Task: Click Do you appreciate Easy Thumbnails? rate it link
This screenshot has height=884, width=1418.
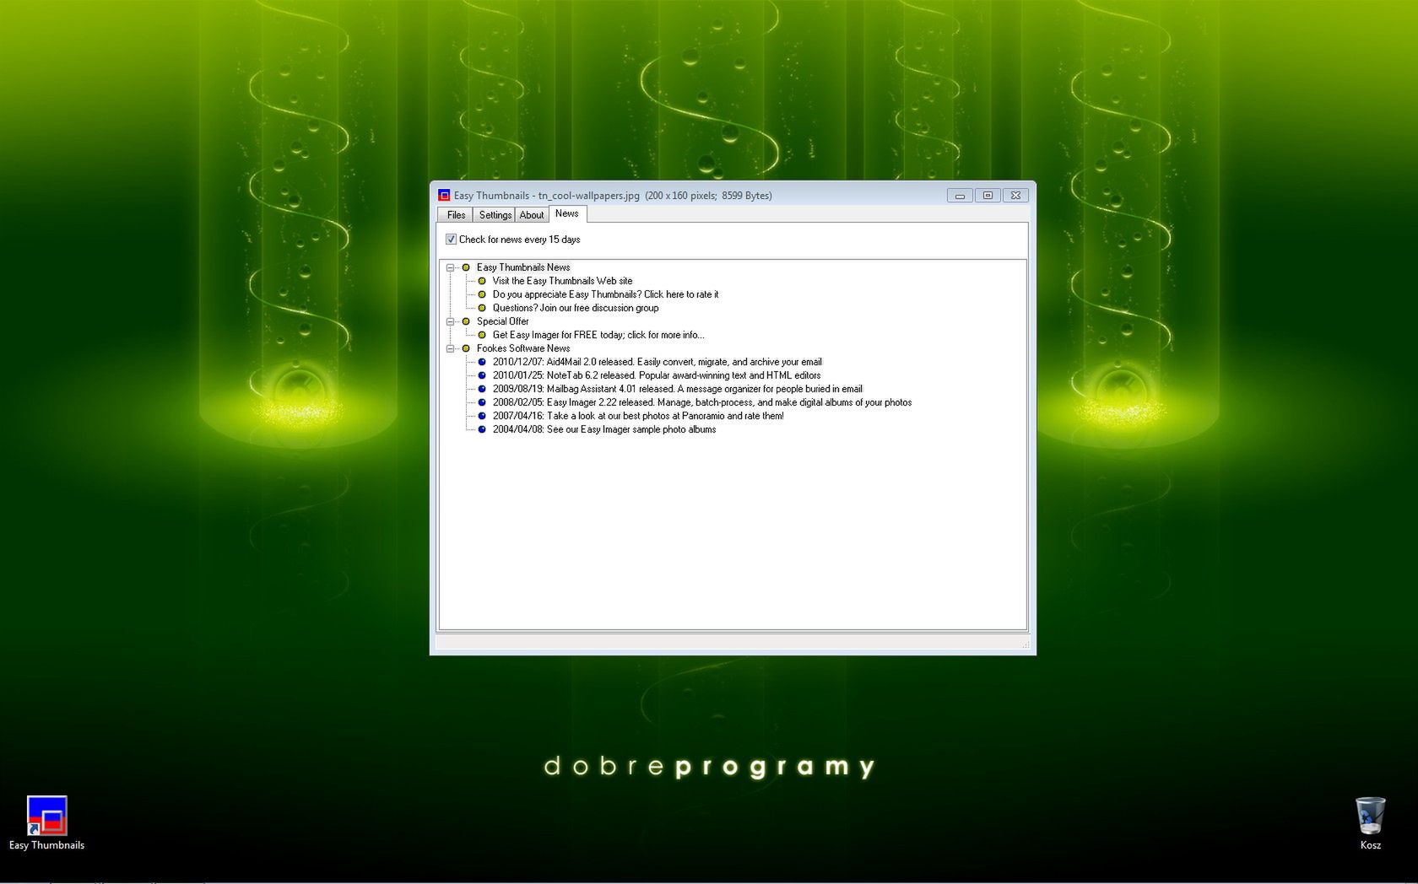Action: tap(605, 294)
